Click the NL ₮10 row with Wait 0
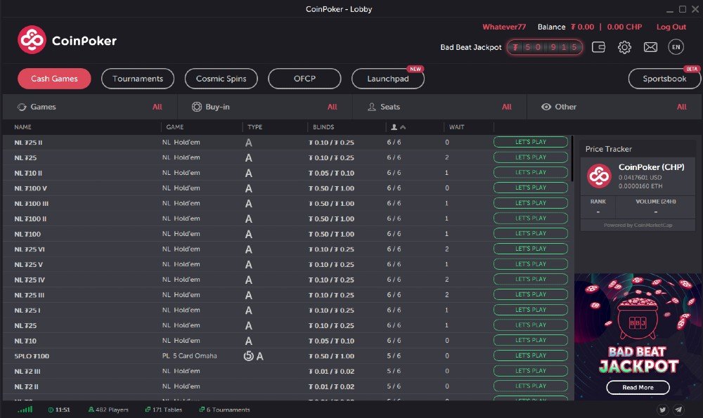Viewport: 703px width, 418px height. click(x=288, y=341)
